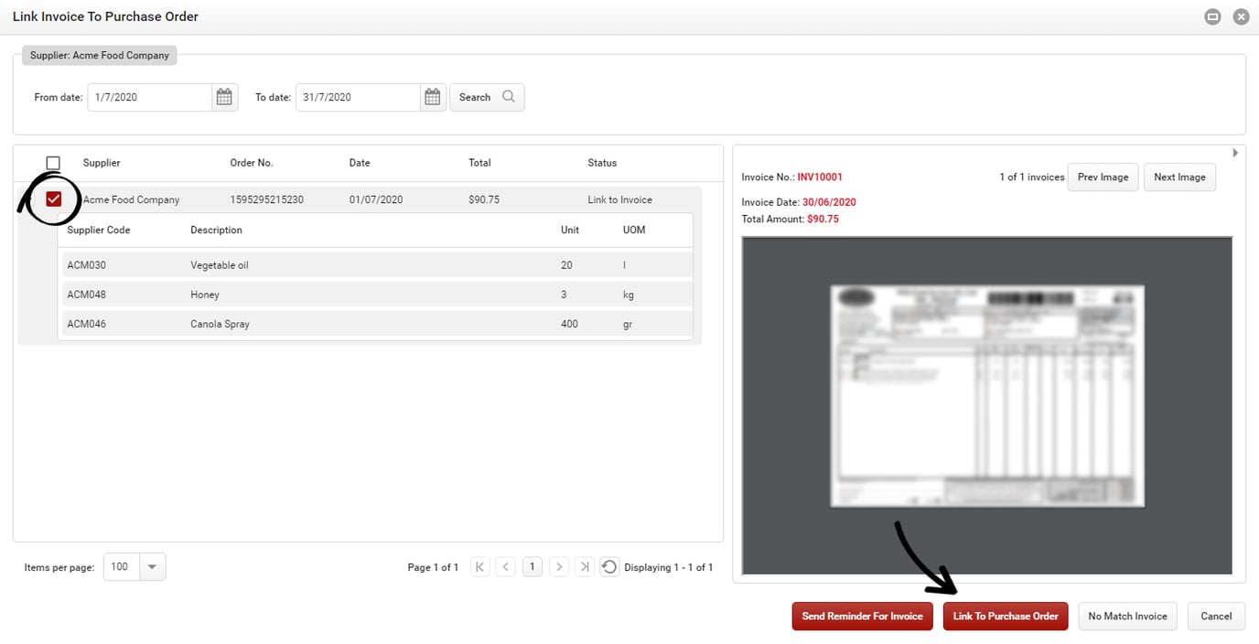The image size is (1259, 644).
Task: Minimize the Link Invoice dialog
Action: click(x=1212, y=16)
